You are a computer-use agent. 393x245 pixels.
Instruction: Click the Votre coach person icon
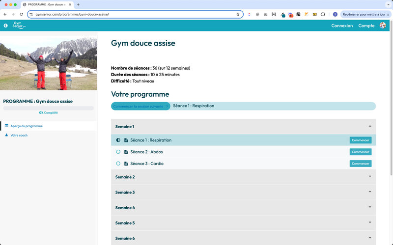[x=6, y=135]
